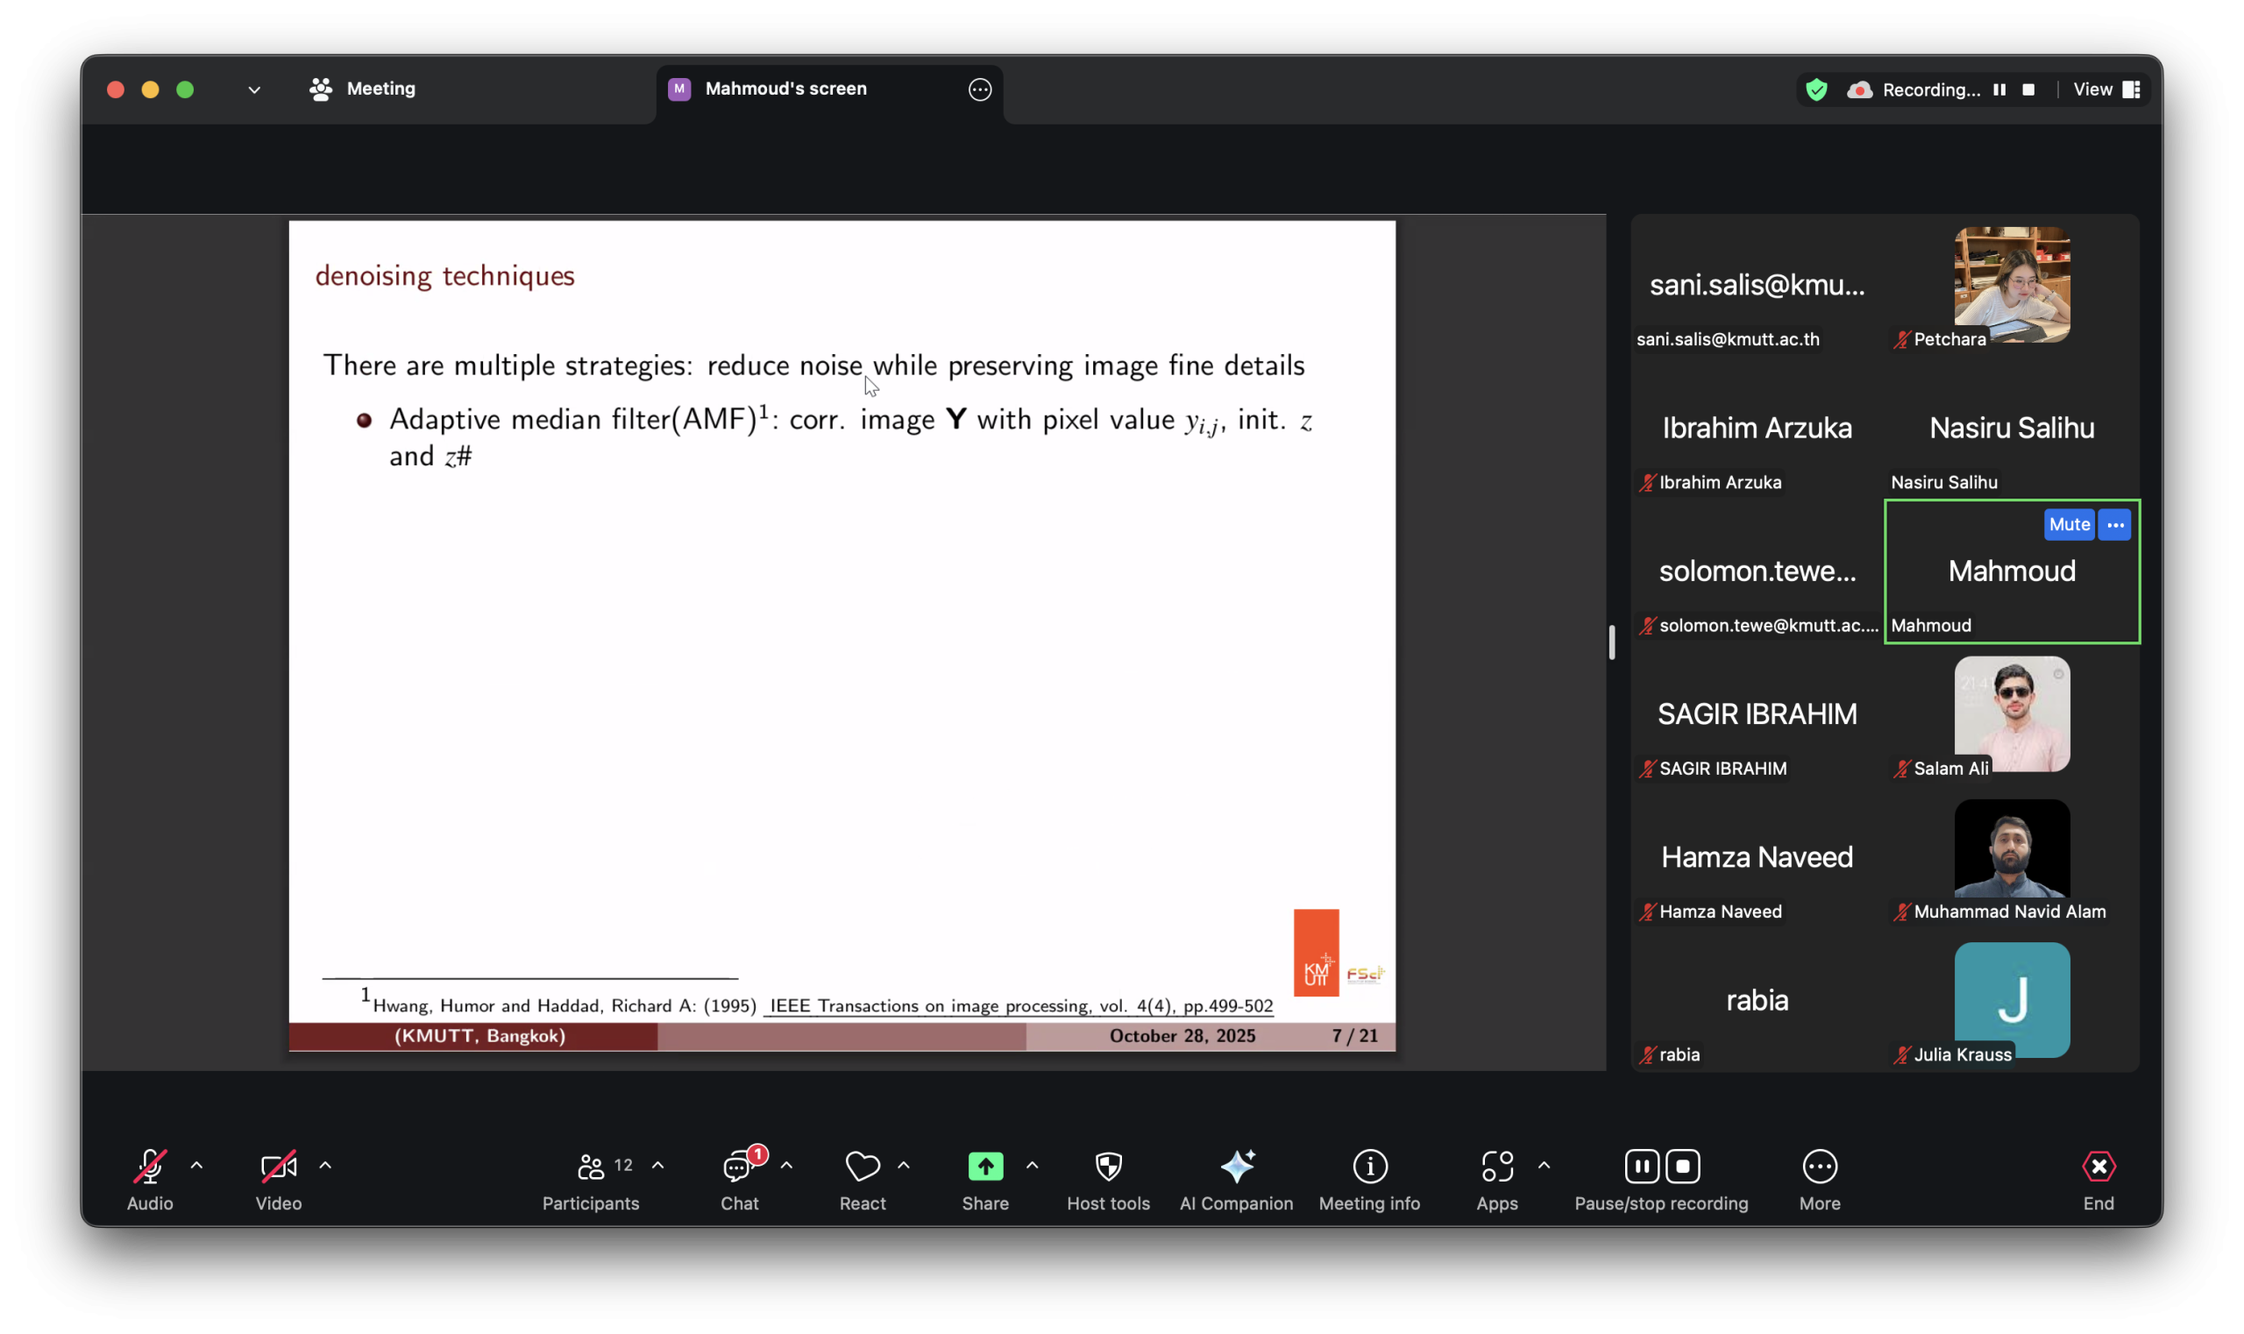This screenshot has width=2244, height=1334.
Task: Open the Apps icon in toolbar
Action: point(1497,1167)
